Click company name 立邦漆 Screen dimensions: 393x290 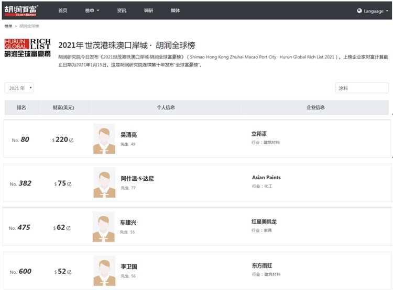click(x=259, y=134)
